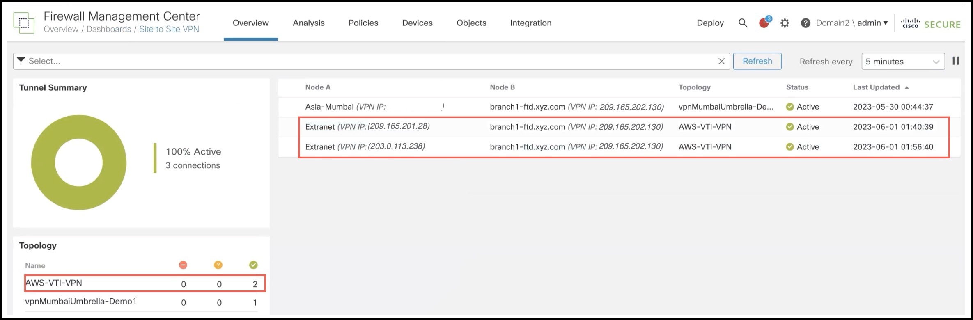Click red inactive column icon in Topology
The height and width of the screenshot is (320, 973).
[x=183, y=265]
